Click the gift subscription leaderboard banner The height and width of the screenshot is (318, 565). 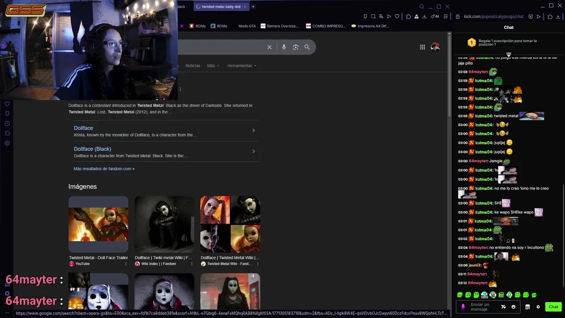pyautogui.click(x=508, y=42)
